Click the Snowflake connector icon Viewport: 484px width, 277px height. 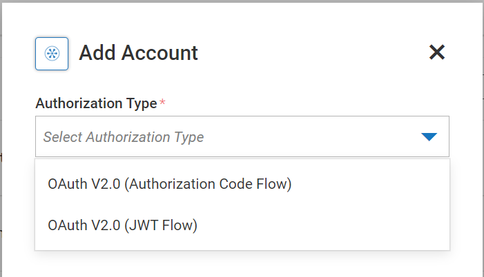coord(52,53)
